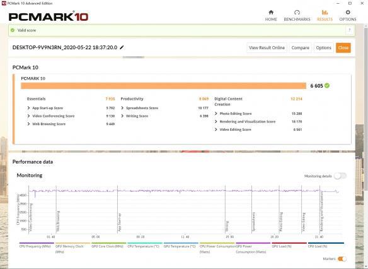Toggle GPU Load (%) legend
Image resolution: width=368 pixels, height=269 pixels.
pyautogui.click(x=289, y=245)
